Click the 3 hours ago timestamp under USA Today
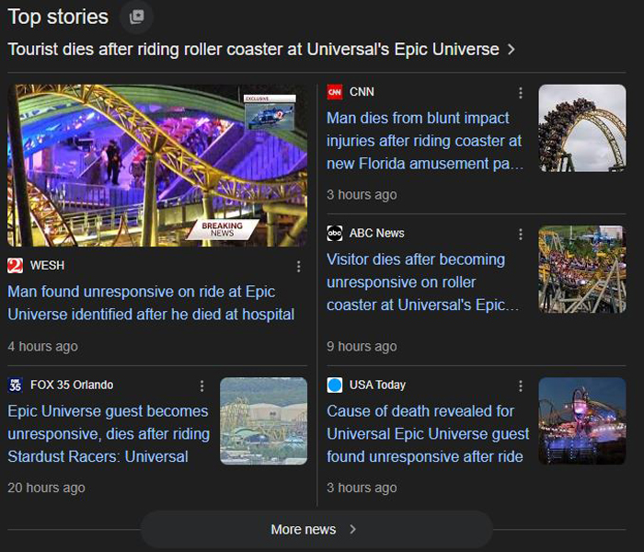The image size is (644, 552). [362, 488]
